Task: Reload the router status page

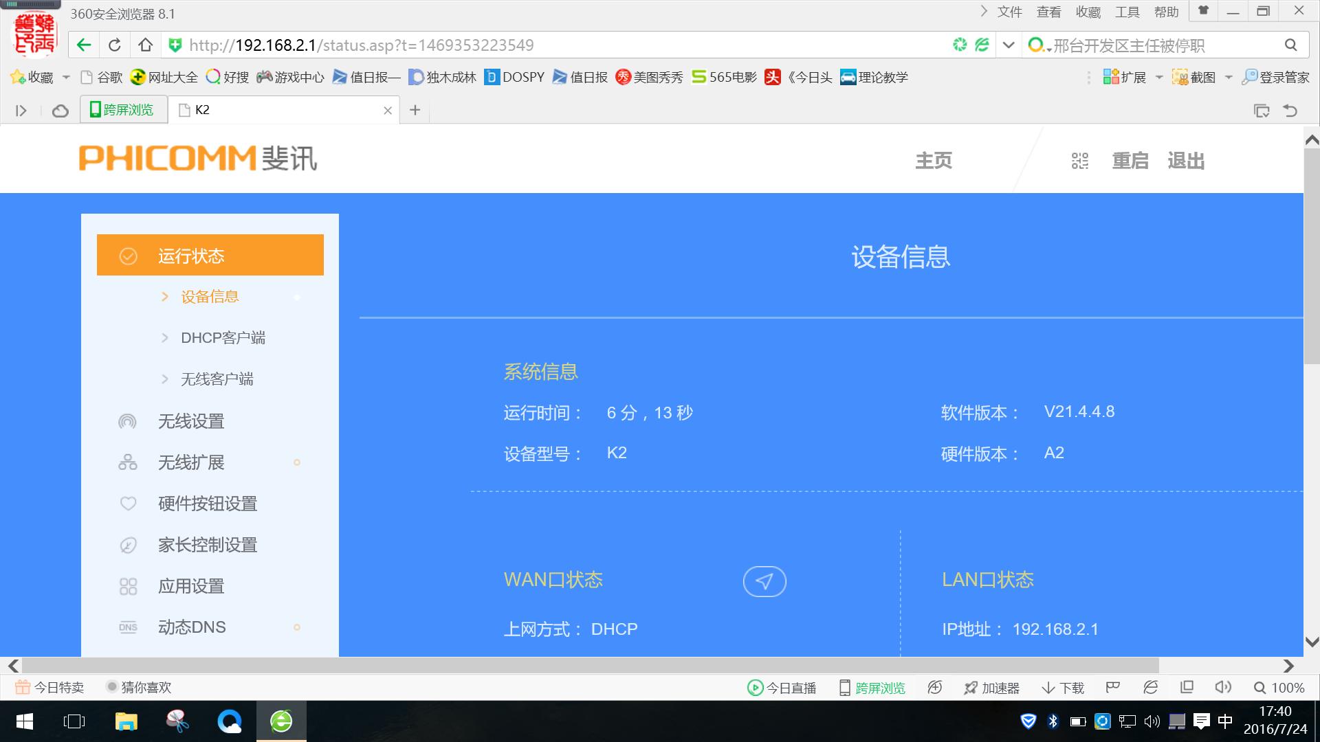Action: point(114,44)
